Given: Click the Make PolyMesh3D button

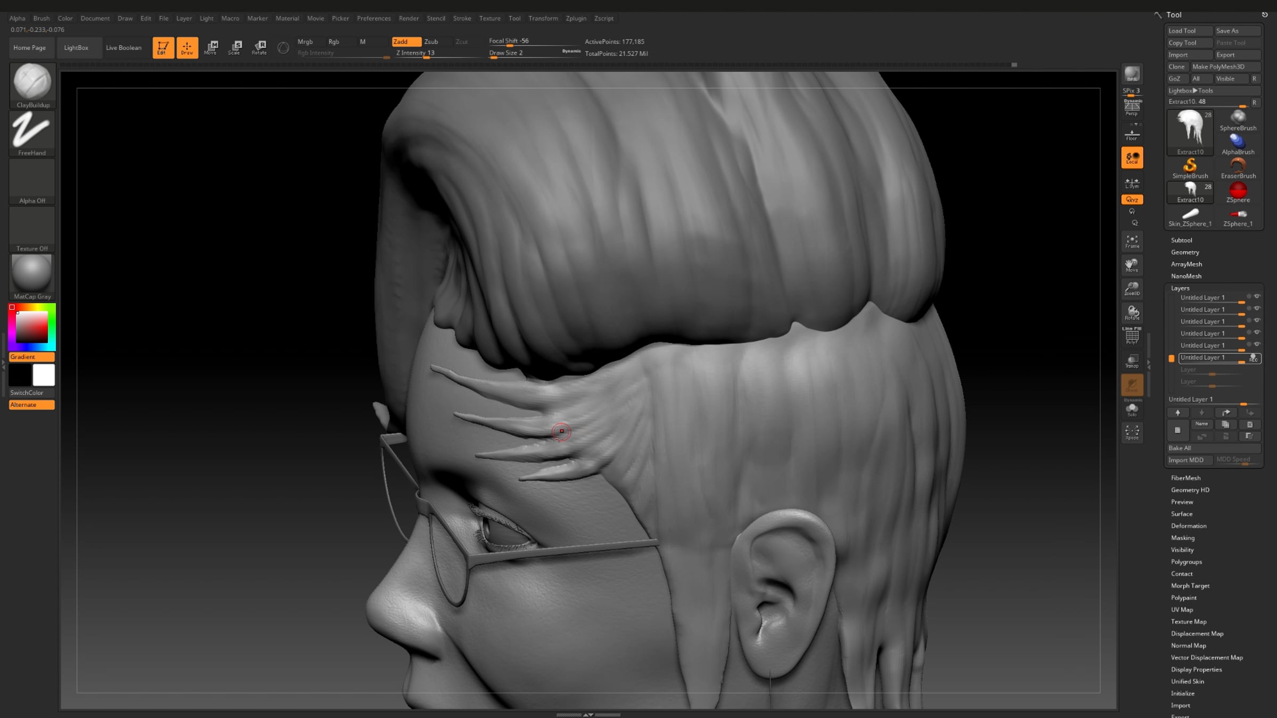Looking at the screenshot, I should [x=1218, y=66].
